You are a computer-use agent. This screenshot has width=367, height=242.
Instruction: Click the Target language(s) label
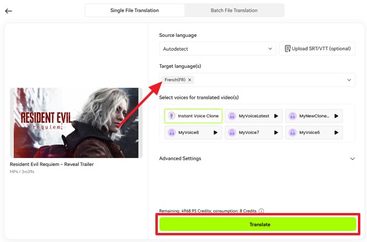click(180, 67)
